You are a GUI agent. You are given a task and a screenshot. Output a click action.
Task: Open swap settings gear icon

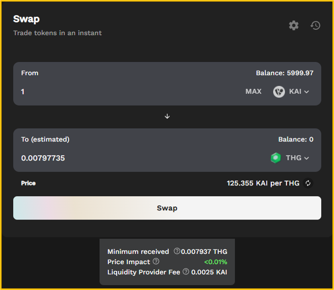point(293,25)
